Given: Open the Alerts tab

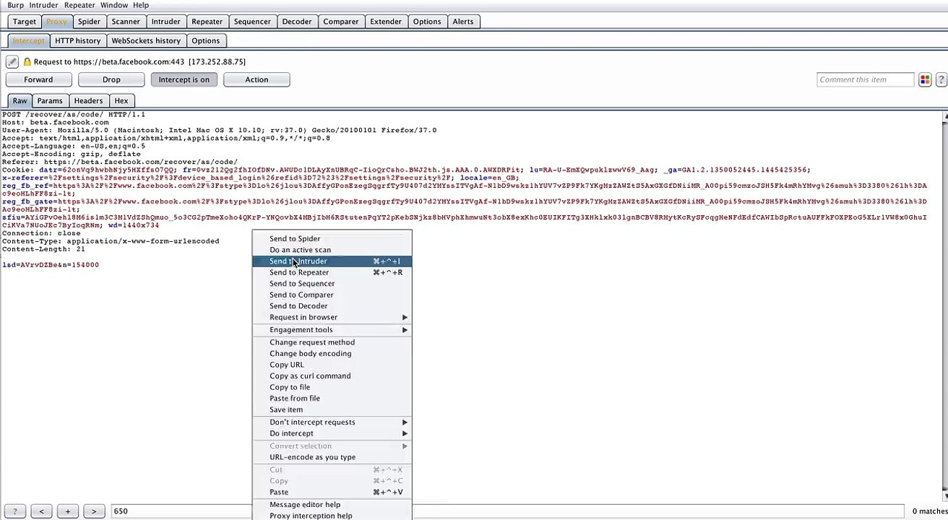Looking at the screenshot, I should click(x=463, y=22).
